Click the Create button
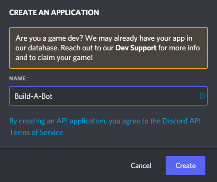The width and height of the screenshot is (217, 182). tap(186, 166)
